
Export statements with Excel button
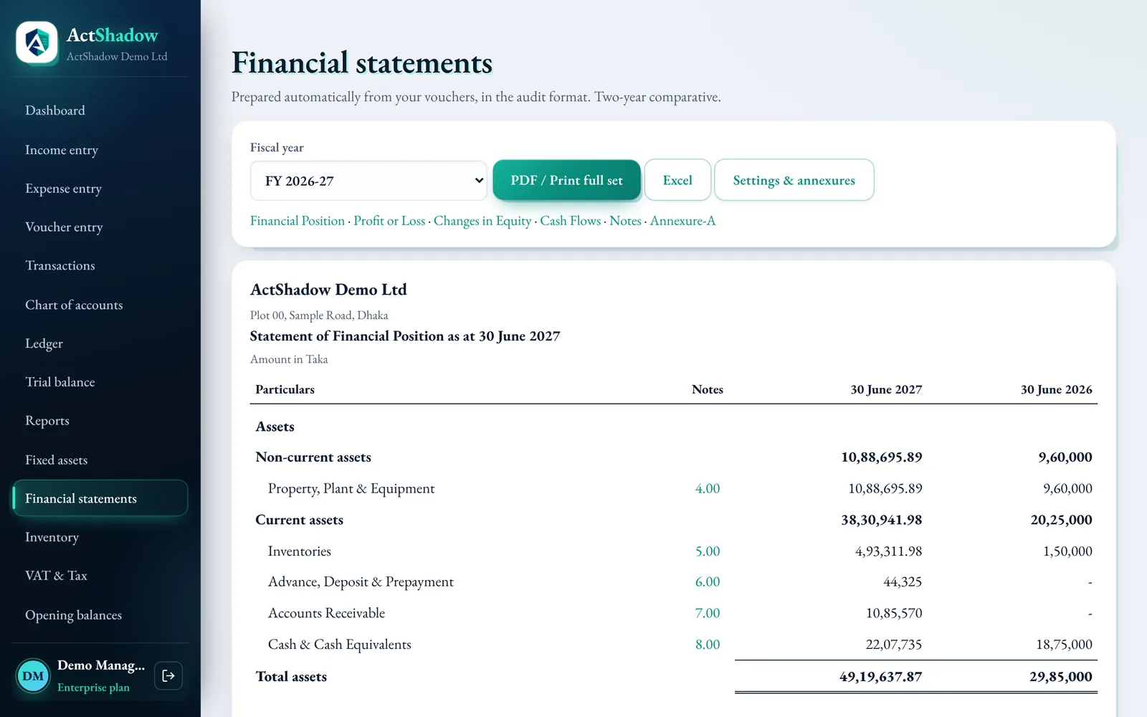pyautogui.click(x=677, y=180)
